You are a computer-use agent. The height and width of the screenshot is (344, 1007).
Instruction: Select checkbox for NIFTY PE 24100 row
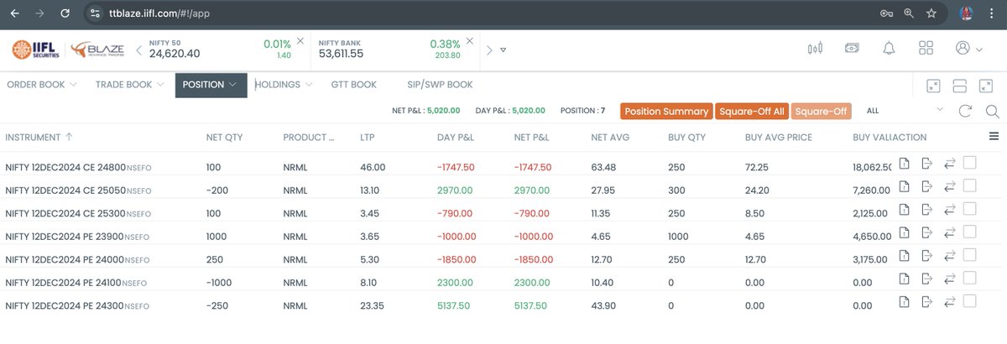tap(969, 278)
